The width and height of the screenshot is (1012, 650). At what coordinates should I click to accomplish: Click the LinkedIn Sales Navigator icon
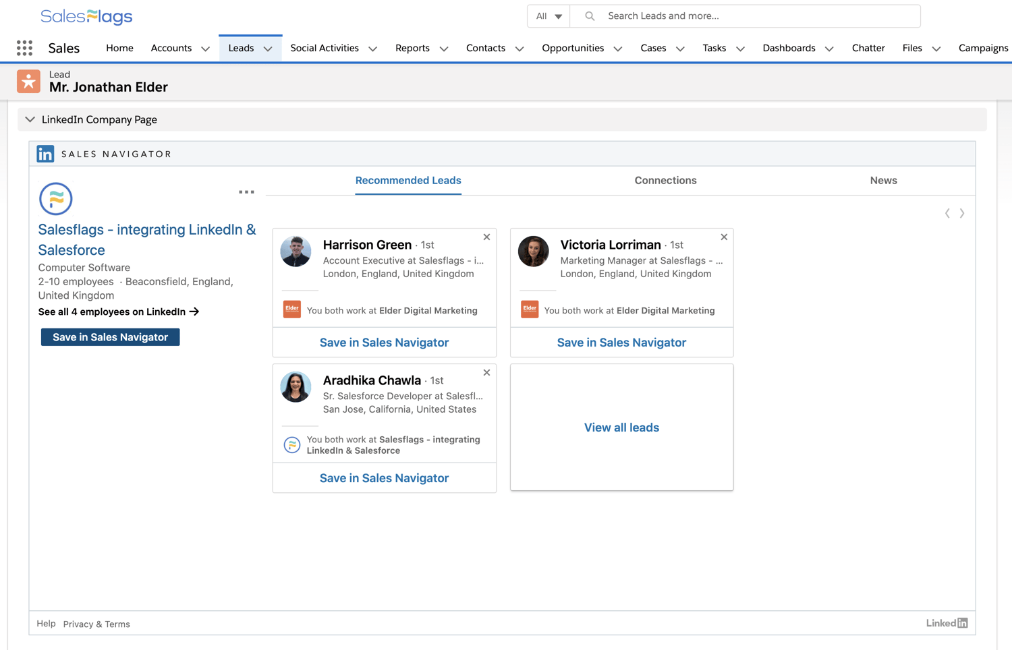pyautogui.click(x=45, y=153)
